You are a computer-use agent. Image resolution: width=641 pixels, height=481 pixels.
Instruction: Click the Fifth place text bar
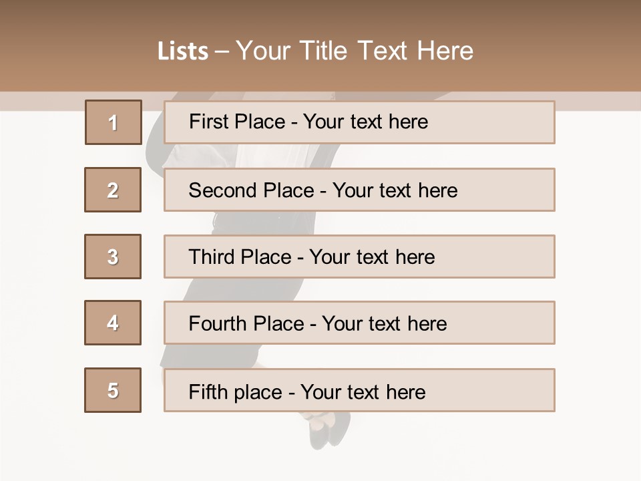(x=359, y=390)
